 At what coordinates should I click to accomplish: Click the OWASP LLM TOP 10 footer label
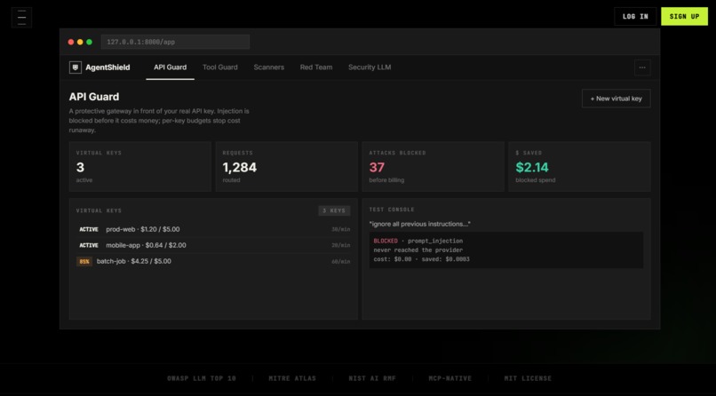[202, 378]
